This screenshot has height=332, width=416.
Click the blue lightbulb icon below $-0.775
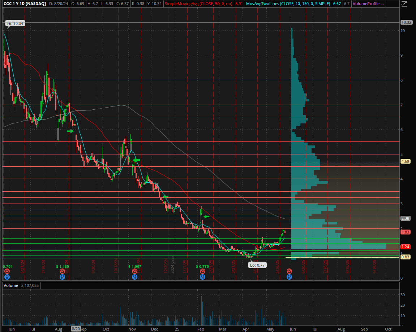pyautogui.click(x=202, y=277)
